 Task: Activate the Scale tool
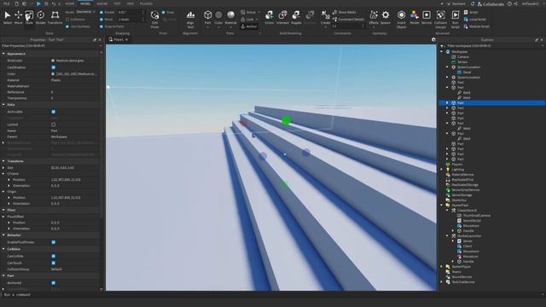[x=29, y=17]
